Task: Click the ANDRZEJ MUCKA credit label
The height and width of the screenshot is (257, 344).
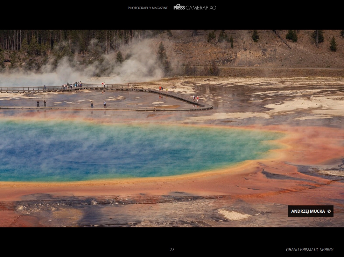Action: click(x=308, y=211)
